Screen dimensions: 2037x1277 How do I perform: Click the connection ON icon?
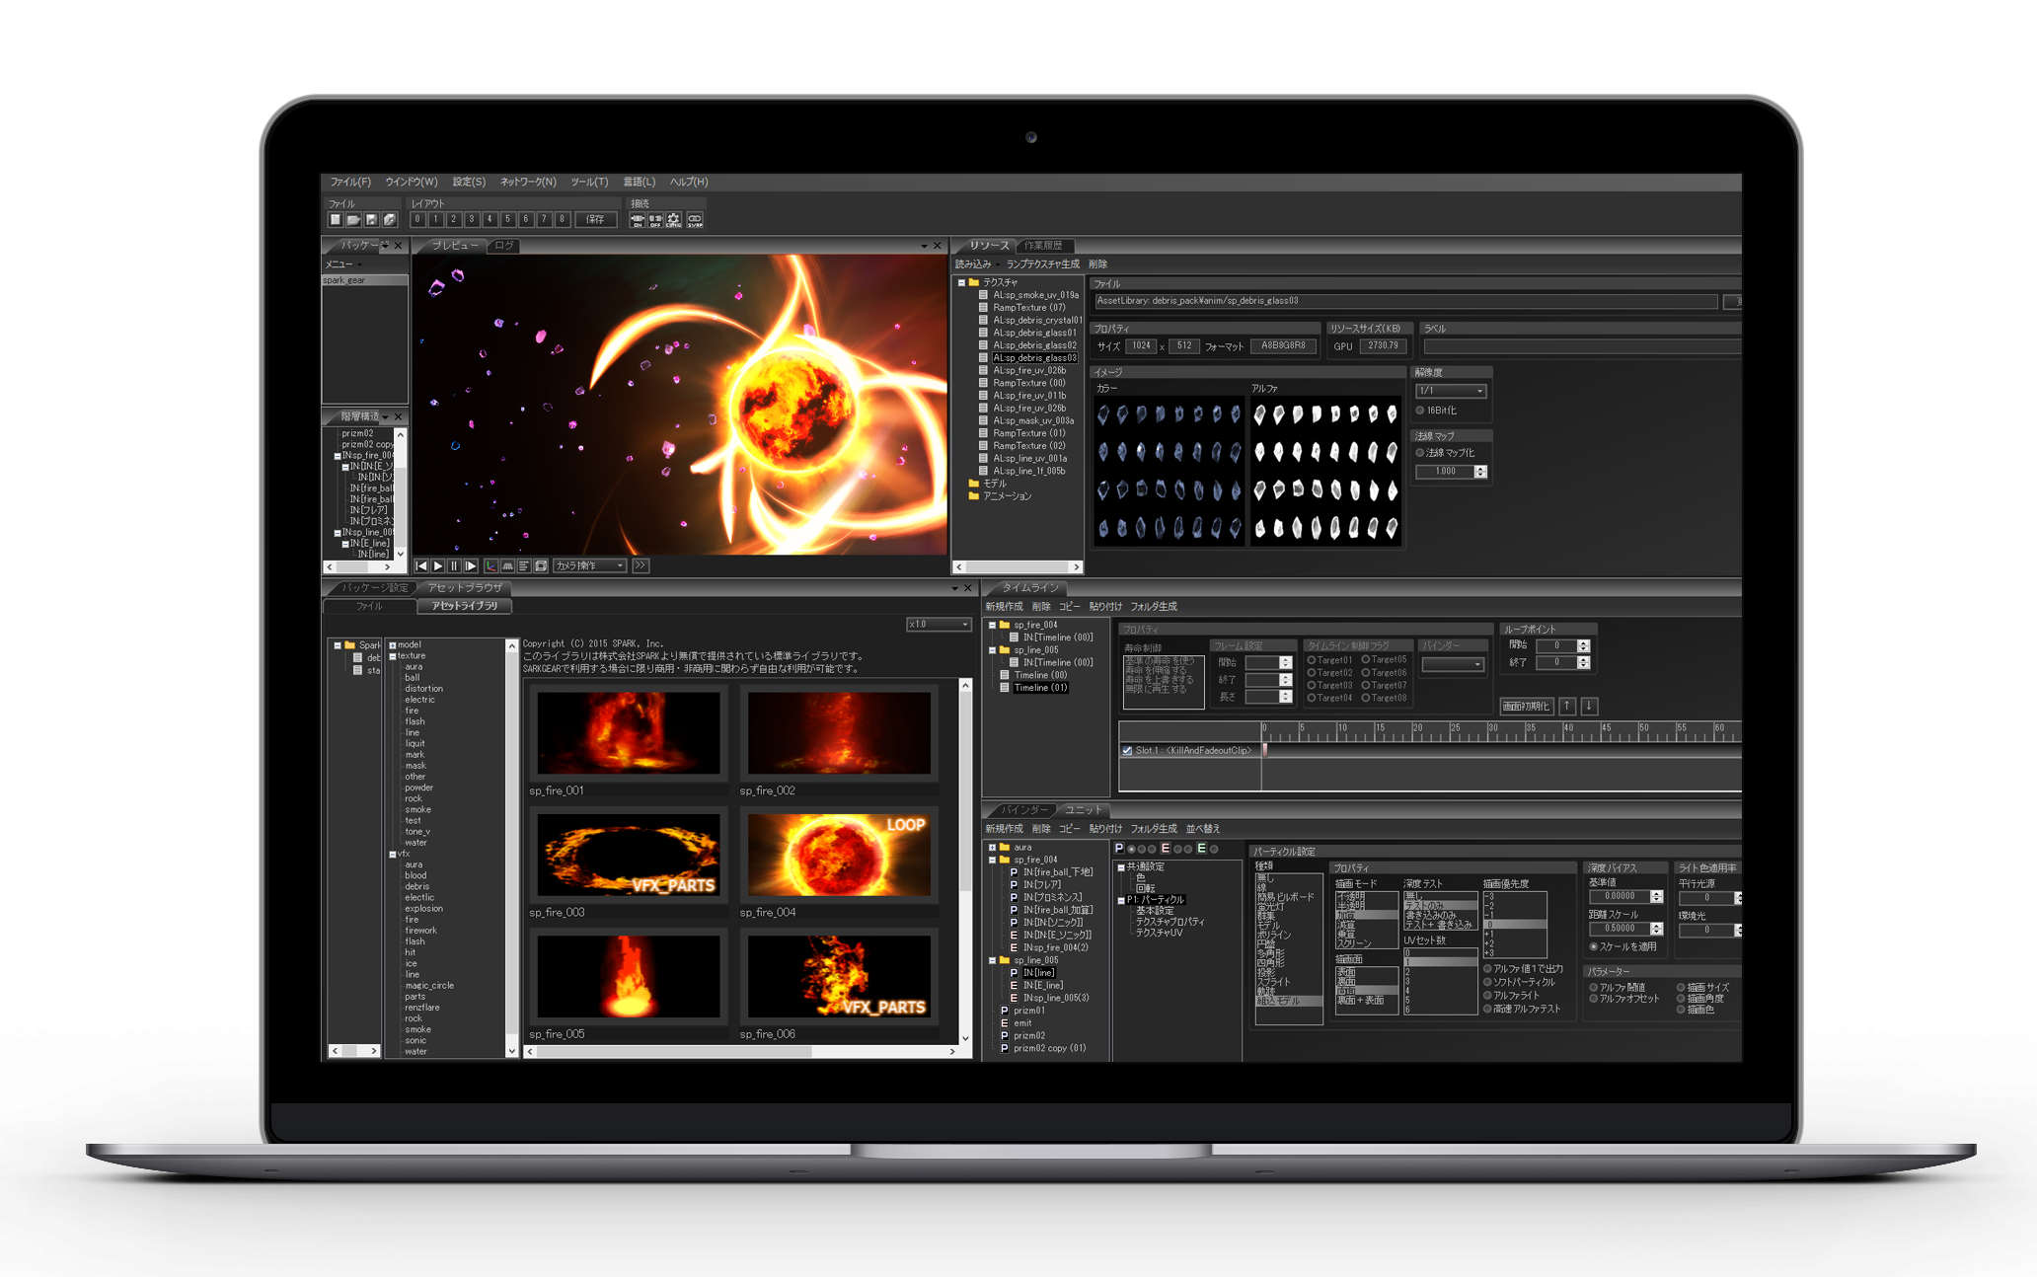pyautogui.click(x=638, y=219)
